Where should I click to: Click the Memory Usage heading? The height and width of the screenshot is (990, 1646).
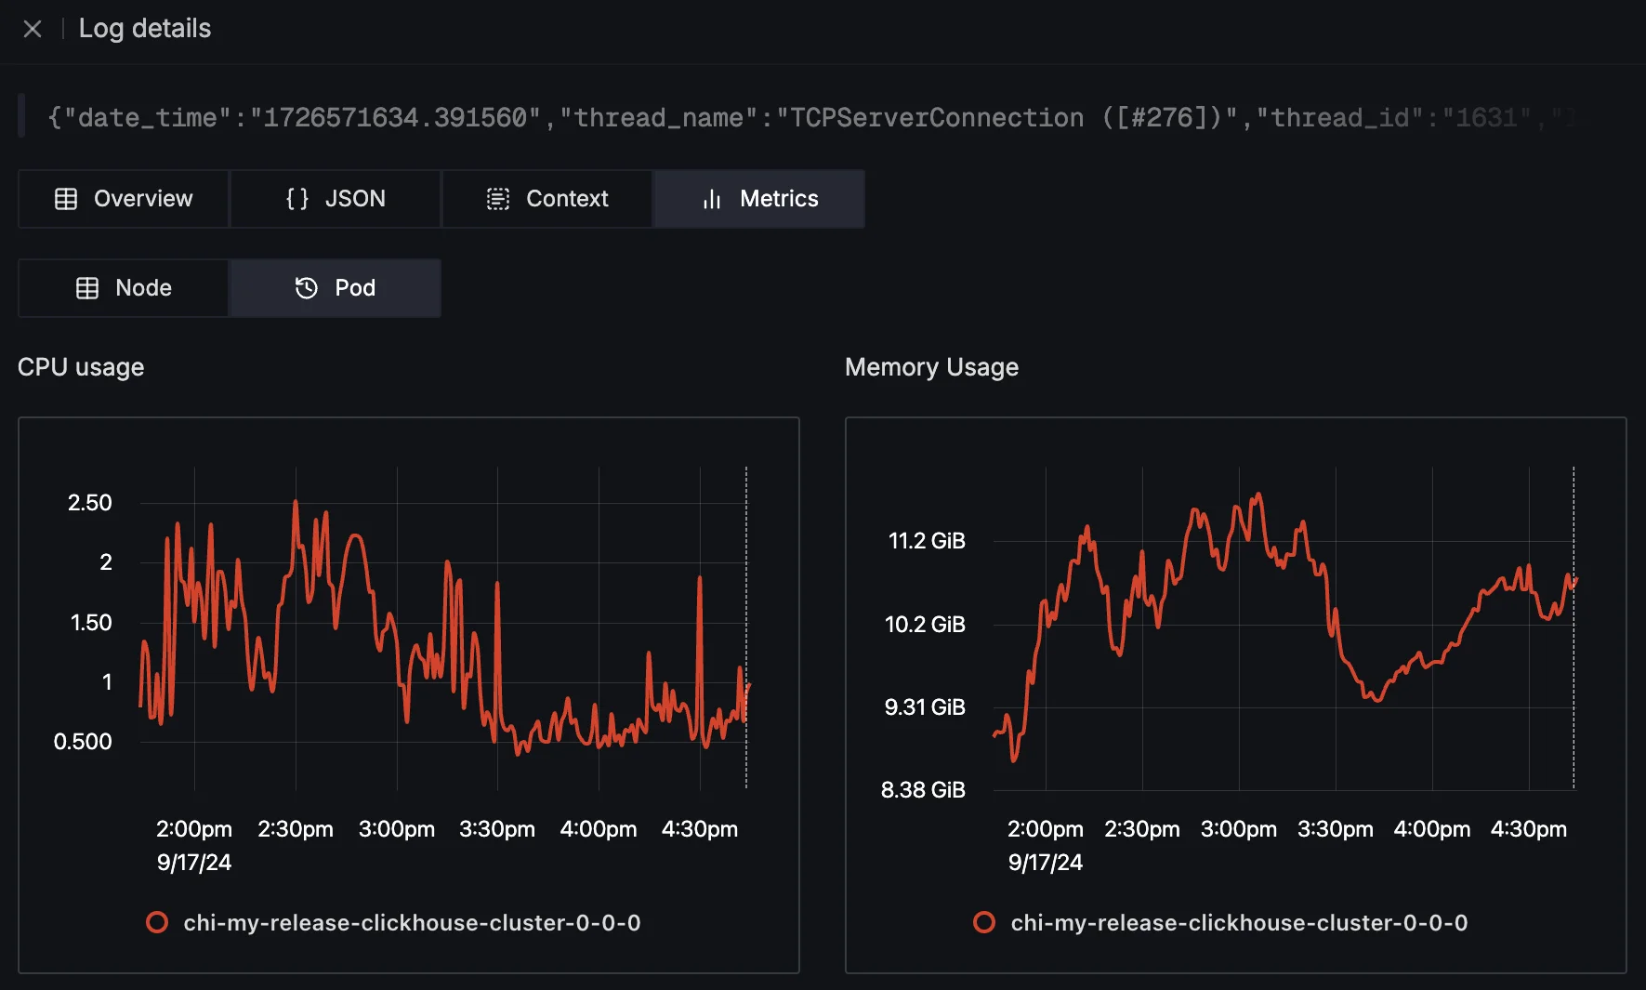pos(931,367)
